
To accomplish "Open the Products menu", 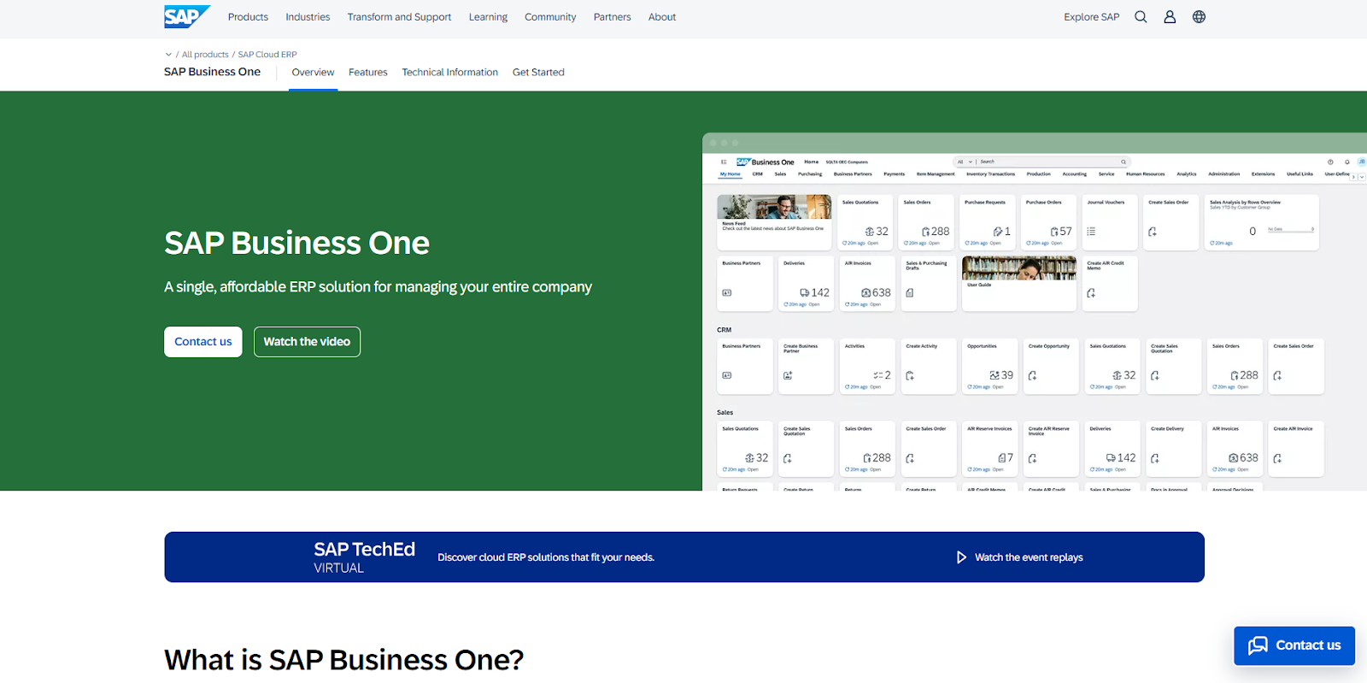I will coord(248,17).
